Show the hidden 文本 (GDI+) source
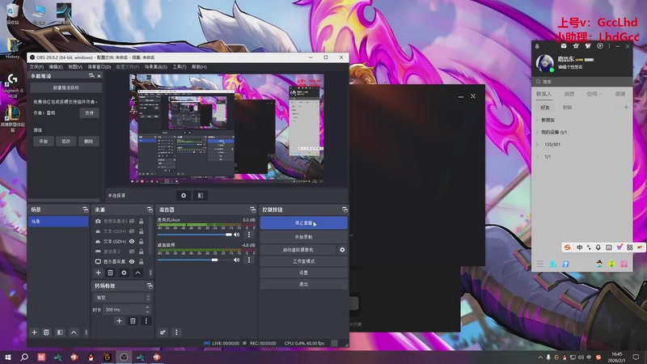Image resolution: width=647 pixels, height=364 pixels. click(132, 231)
